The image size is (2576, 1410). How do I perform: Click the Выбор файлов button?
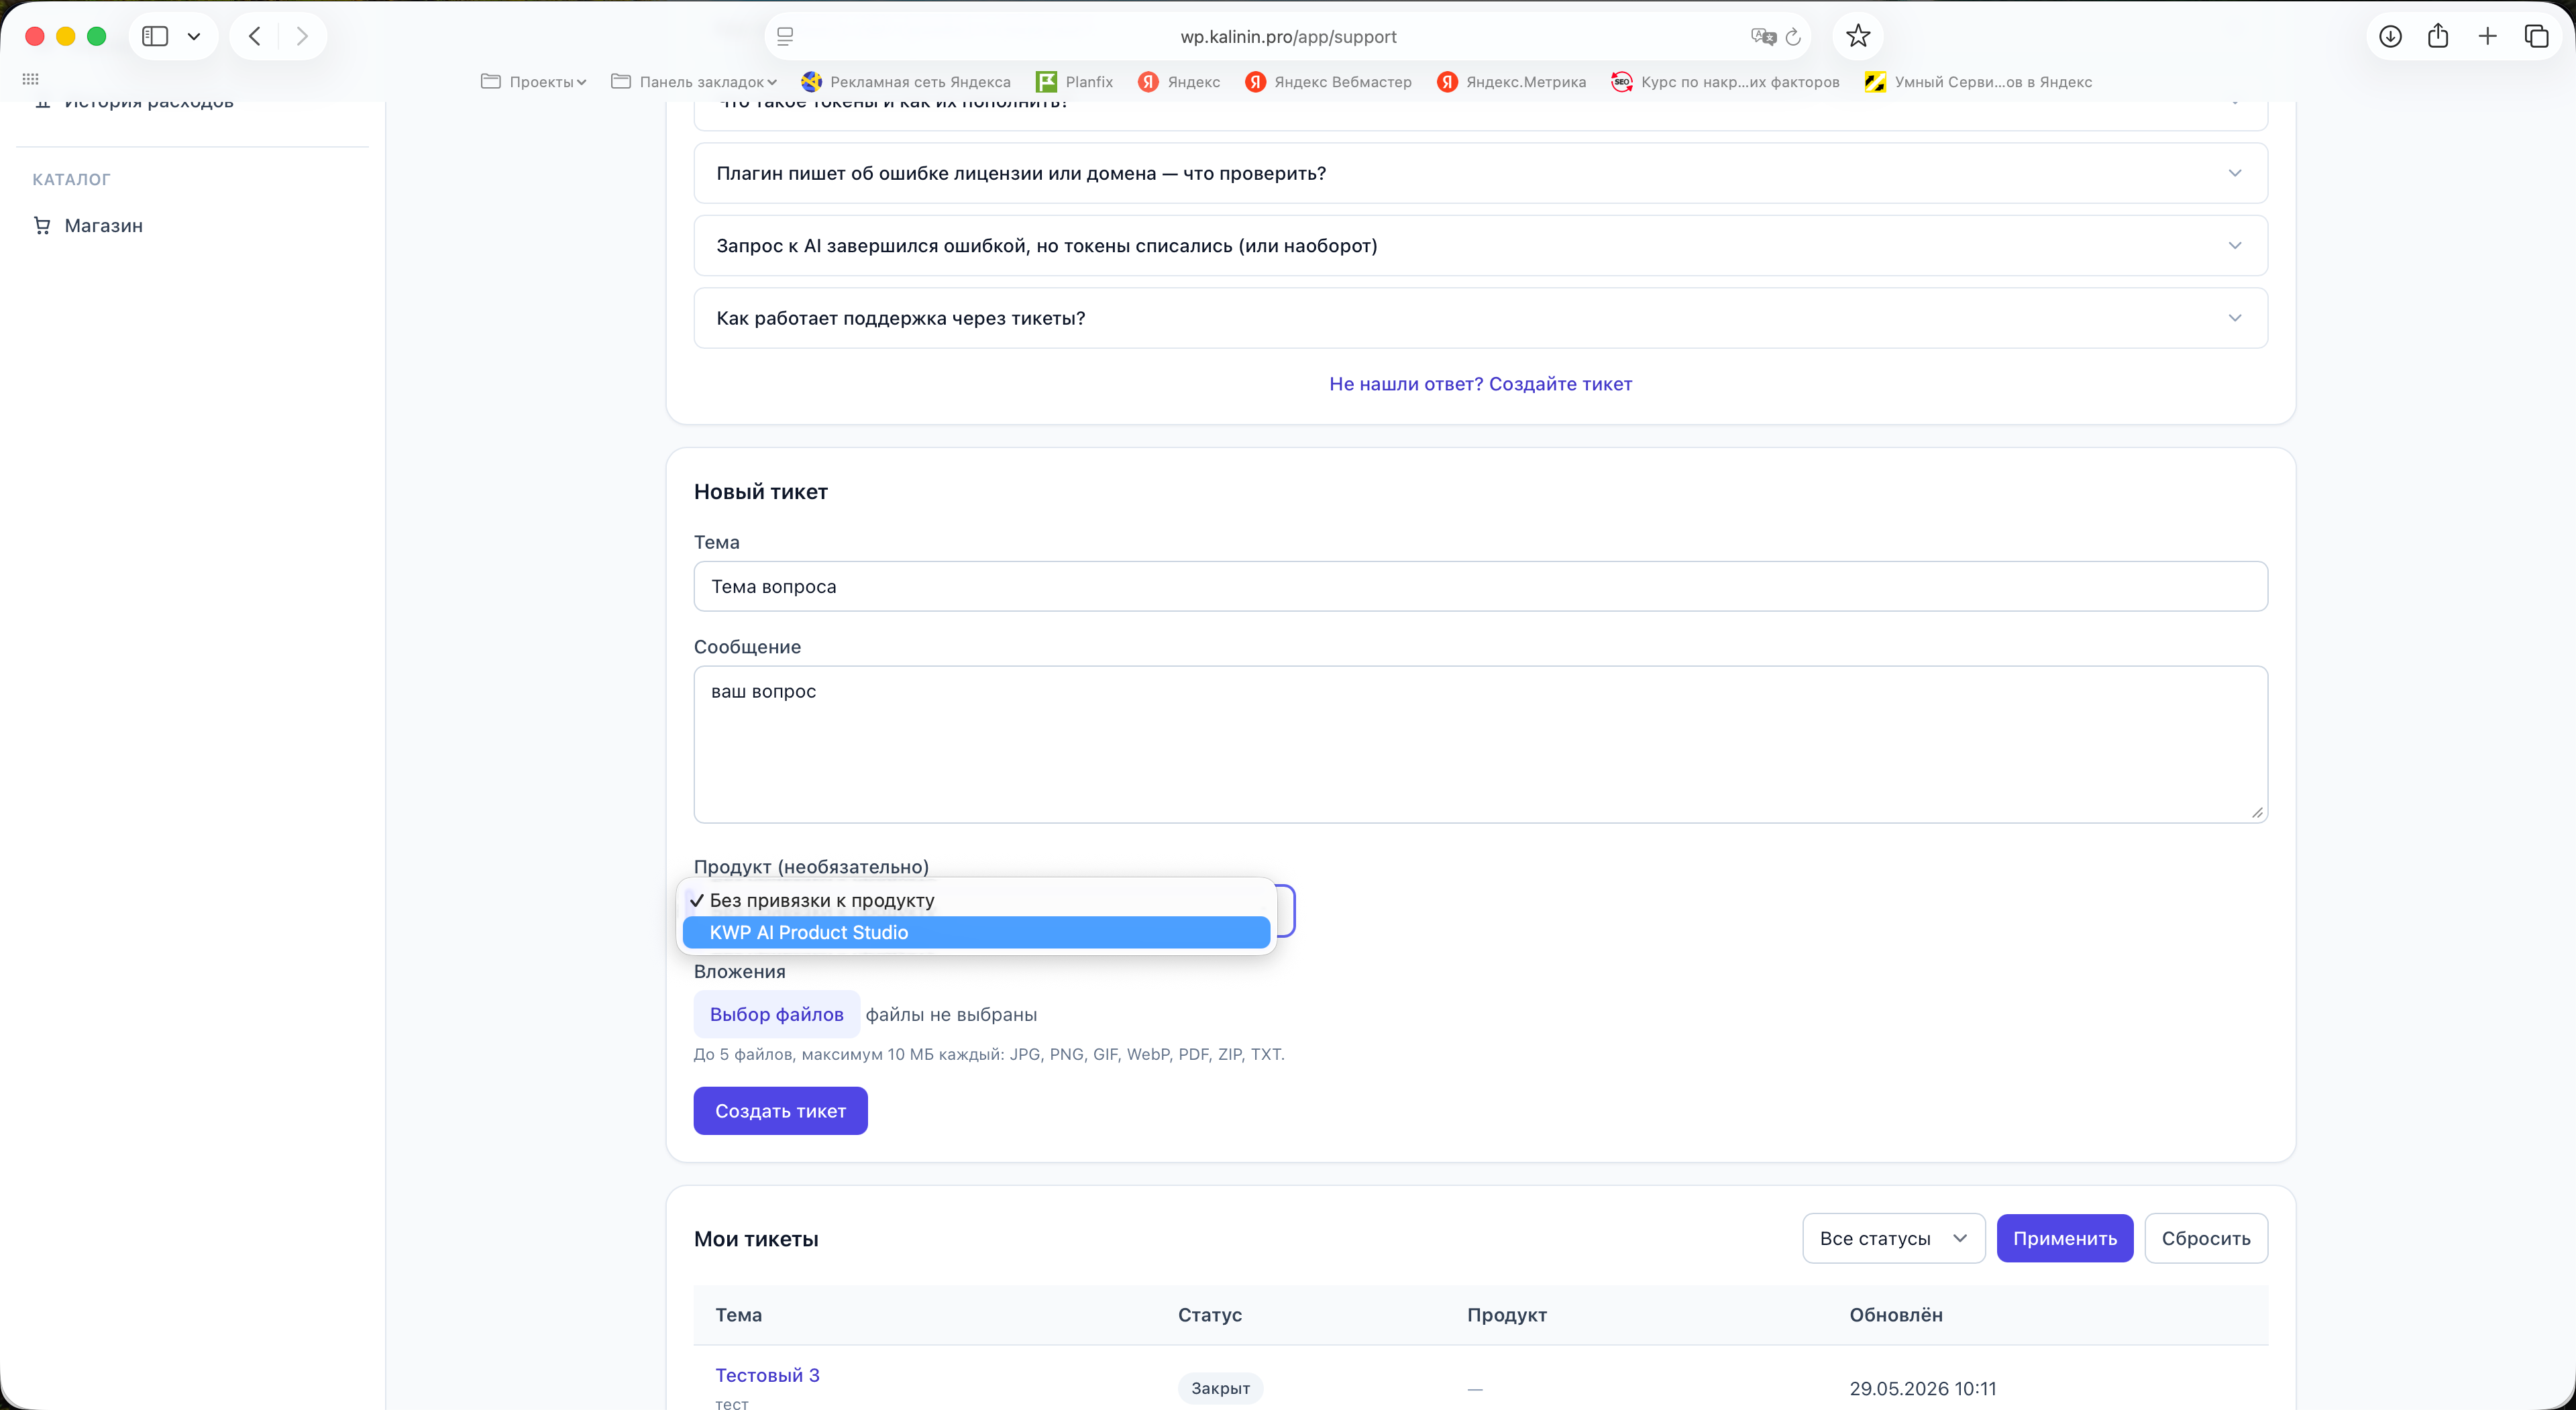click(x=776, y=1014)
